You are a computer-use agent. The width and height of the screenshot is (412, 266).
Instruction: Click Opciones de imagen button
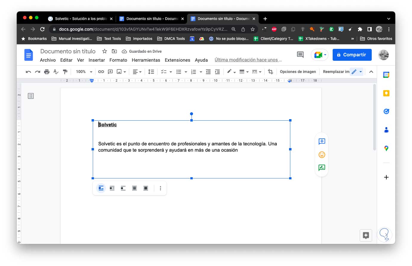tap(298, 72)
